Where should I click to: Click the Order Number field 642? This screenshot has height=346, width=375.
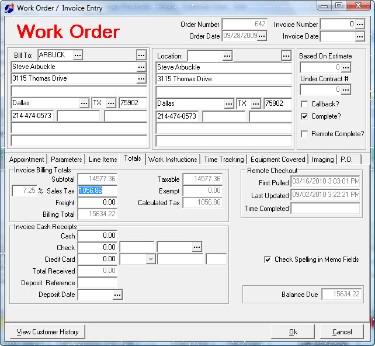click(x=245, y=24)
